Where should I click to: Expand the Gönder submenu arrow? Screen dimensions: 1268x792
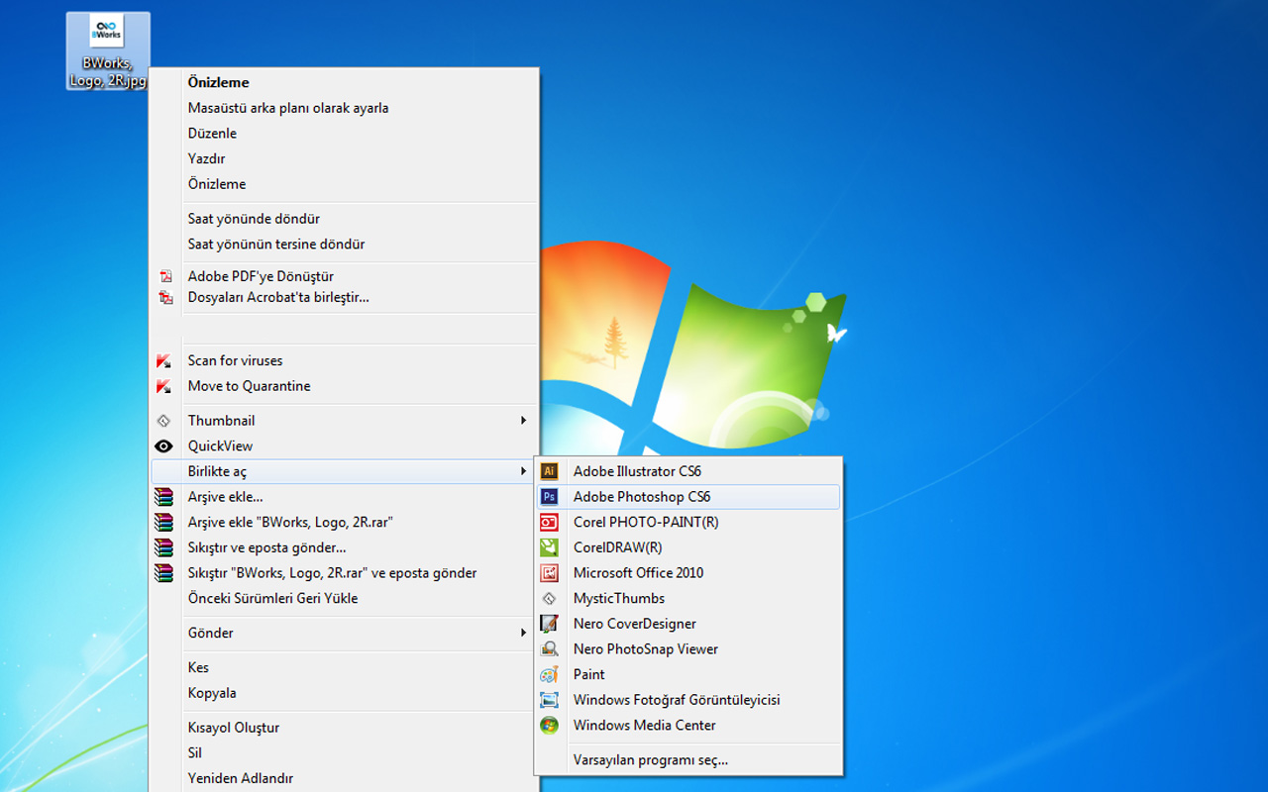point(524,633)
